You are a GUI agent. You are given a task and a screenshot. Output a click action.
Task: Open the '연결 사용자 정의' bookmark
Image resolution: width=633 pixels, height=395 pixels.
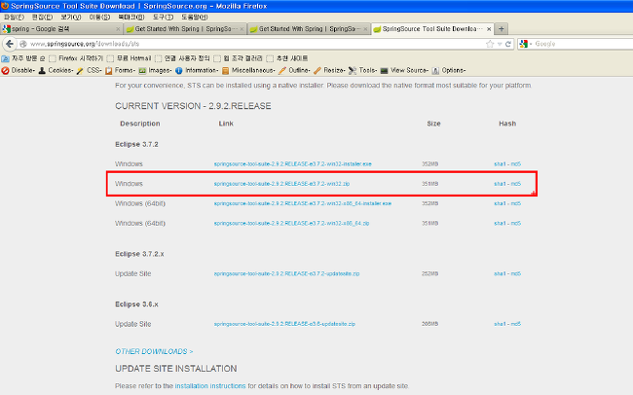pos(182,58)
